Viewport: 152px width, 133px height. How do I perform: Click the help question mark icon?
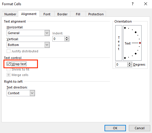point(133,4)
